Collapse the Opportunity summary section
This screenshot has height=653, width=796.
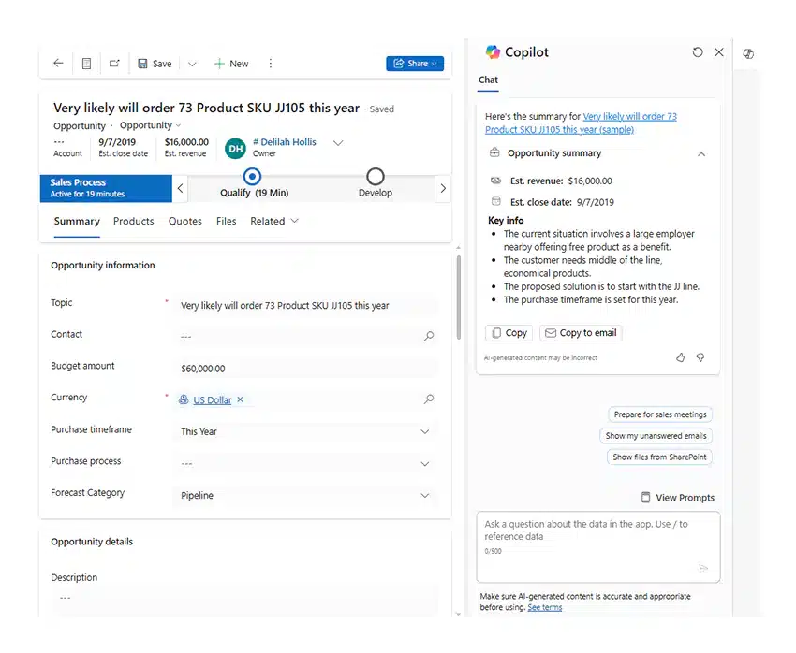(701, 153)
